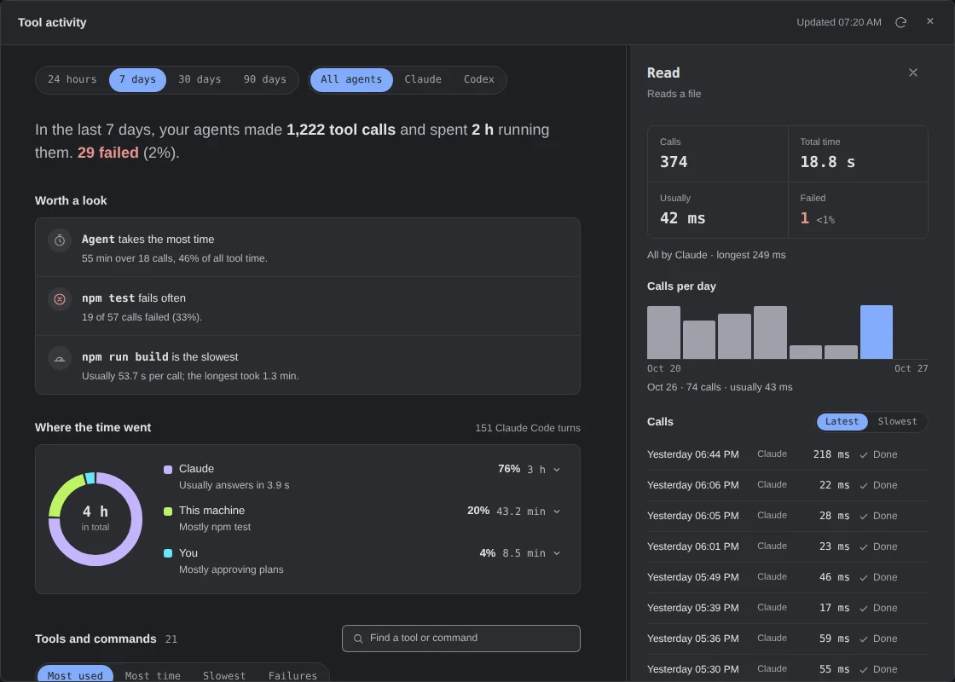Sort calls by Latest
The width and height of the screenshot is (955, 682).
point(842,421)
